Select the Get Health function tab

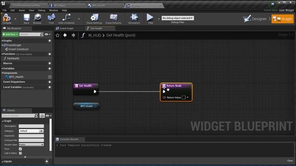(x=96, y=29)
